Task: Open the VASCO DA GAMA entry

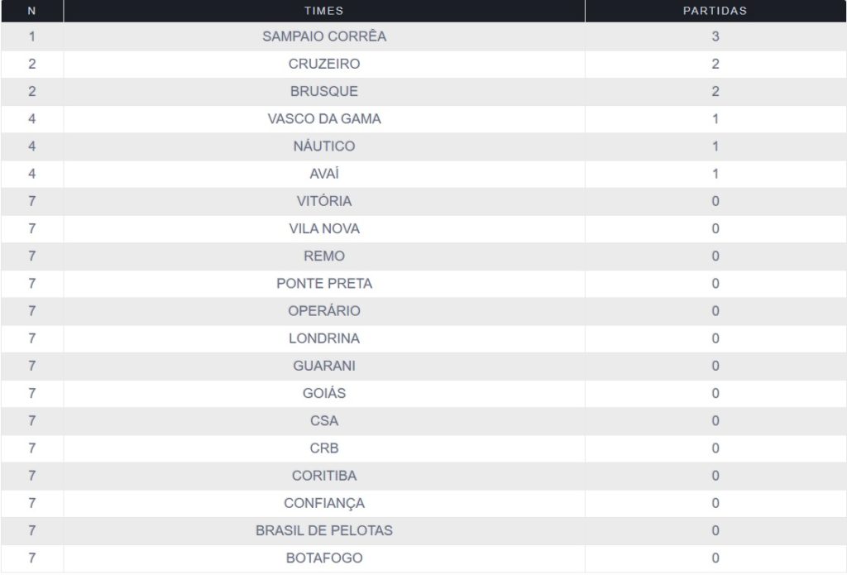Action: point(324,118)
